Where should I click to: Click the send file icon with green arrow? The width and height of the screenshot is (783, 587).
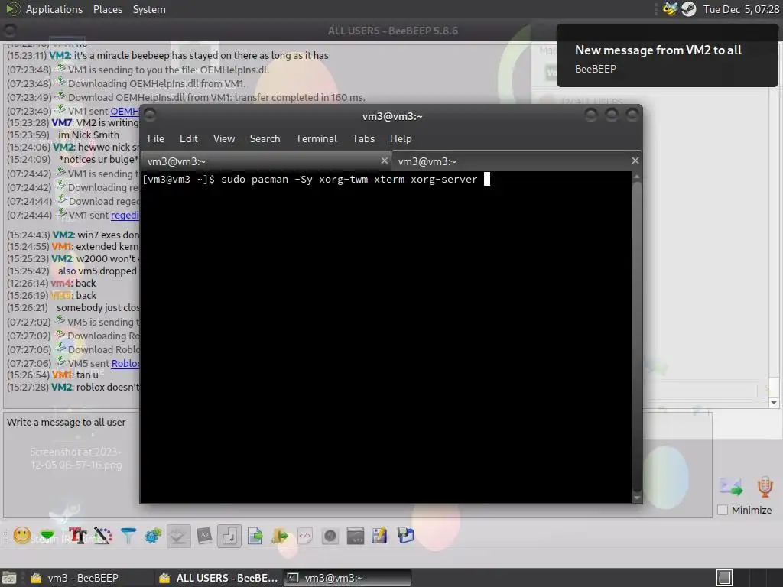tap(255, 536)
